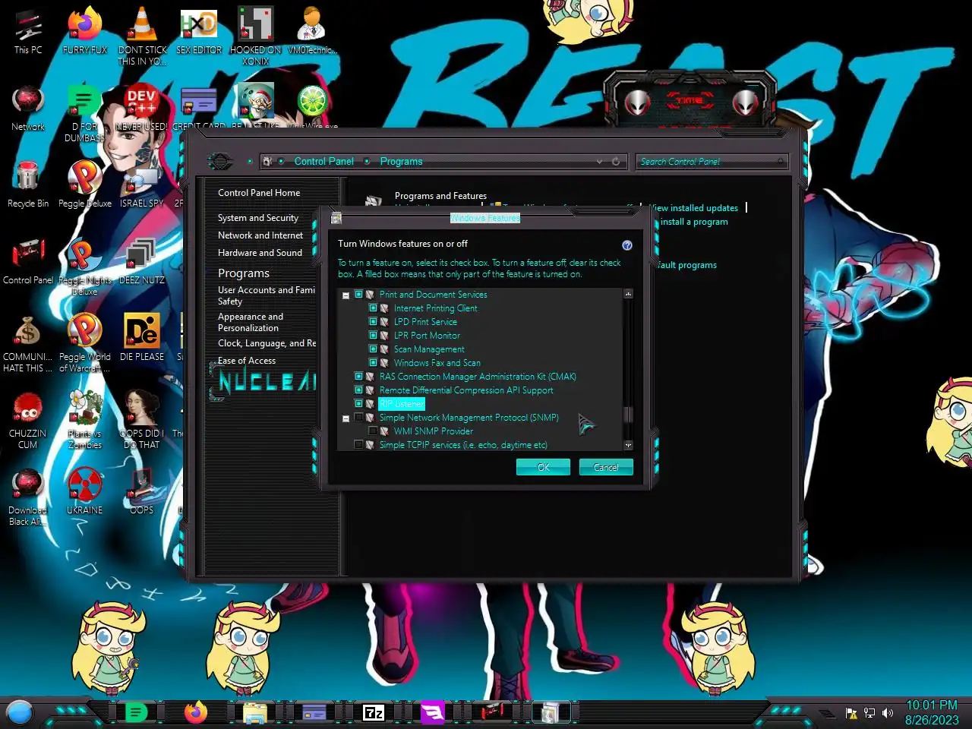Click the scroll-down arrow of the features list
Screen dimensions: 972x729
tap(628, 445)
